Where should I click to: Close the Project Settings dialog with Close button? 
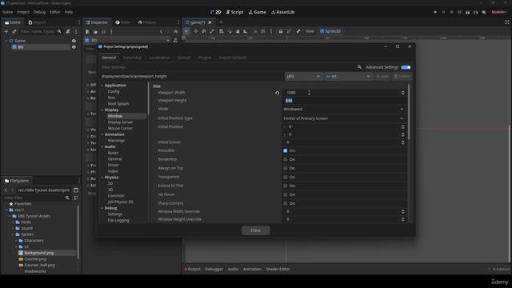(x=256, y=230)
